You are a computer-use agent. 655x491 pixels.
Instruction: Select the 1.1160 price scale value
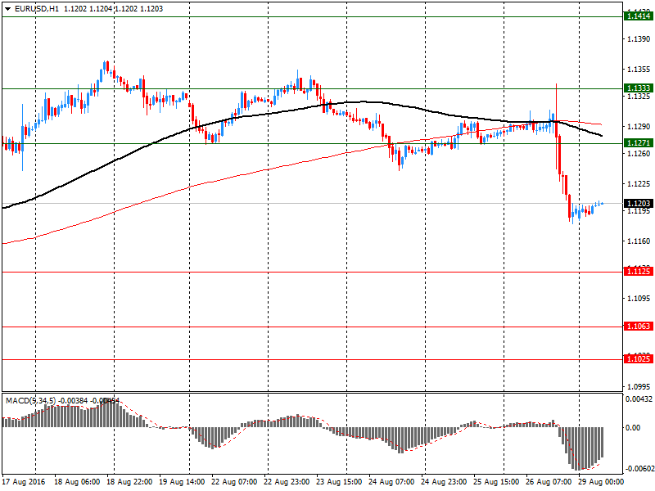point(639,241)
